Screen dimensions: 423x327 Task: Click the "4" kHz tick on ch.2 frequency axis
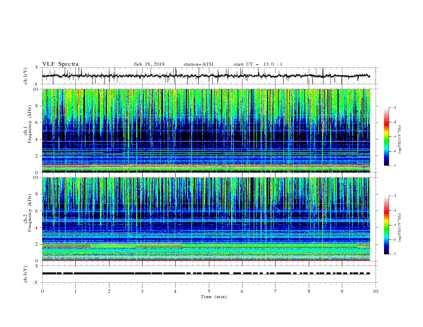click(37, 228)
